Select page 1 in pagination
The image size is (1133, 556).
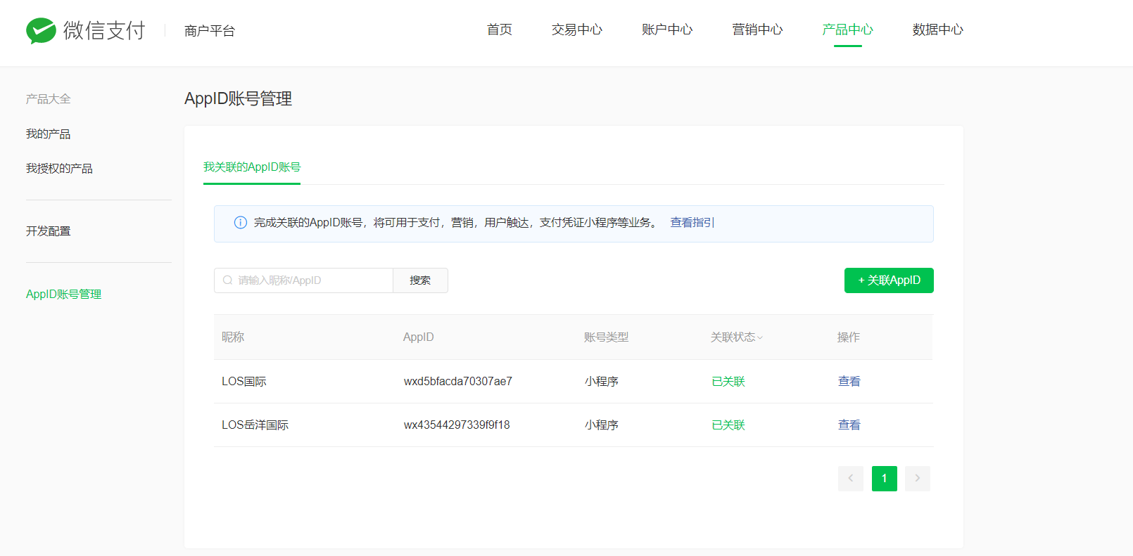tap(885, 479)
